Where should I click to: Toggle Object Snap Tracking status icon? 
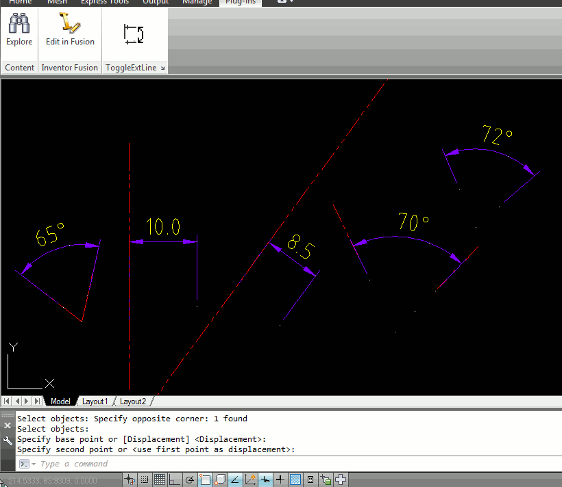tap(235, 479)
